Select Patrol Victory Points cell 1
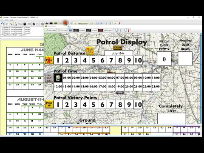 coord(58,105)
